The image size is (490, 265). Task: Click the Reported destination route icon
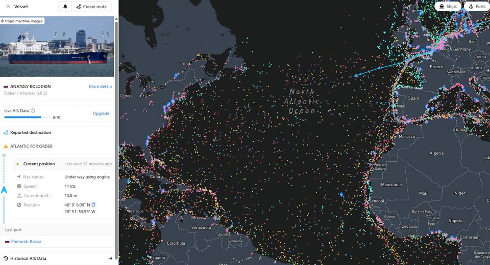pos(6,132)
